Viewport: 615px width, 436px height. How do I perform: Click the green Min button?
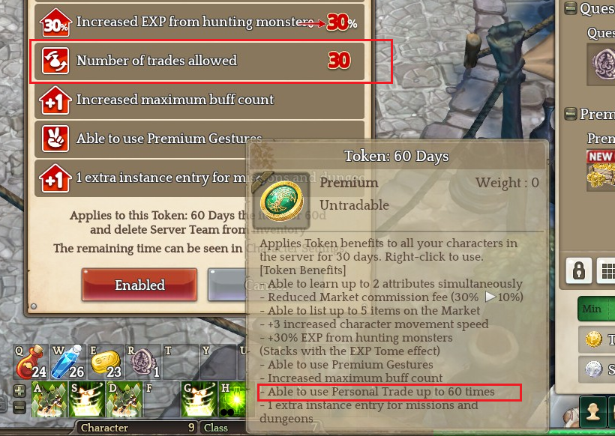click(596, 309)
